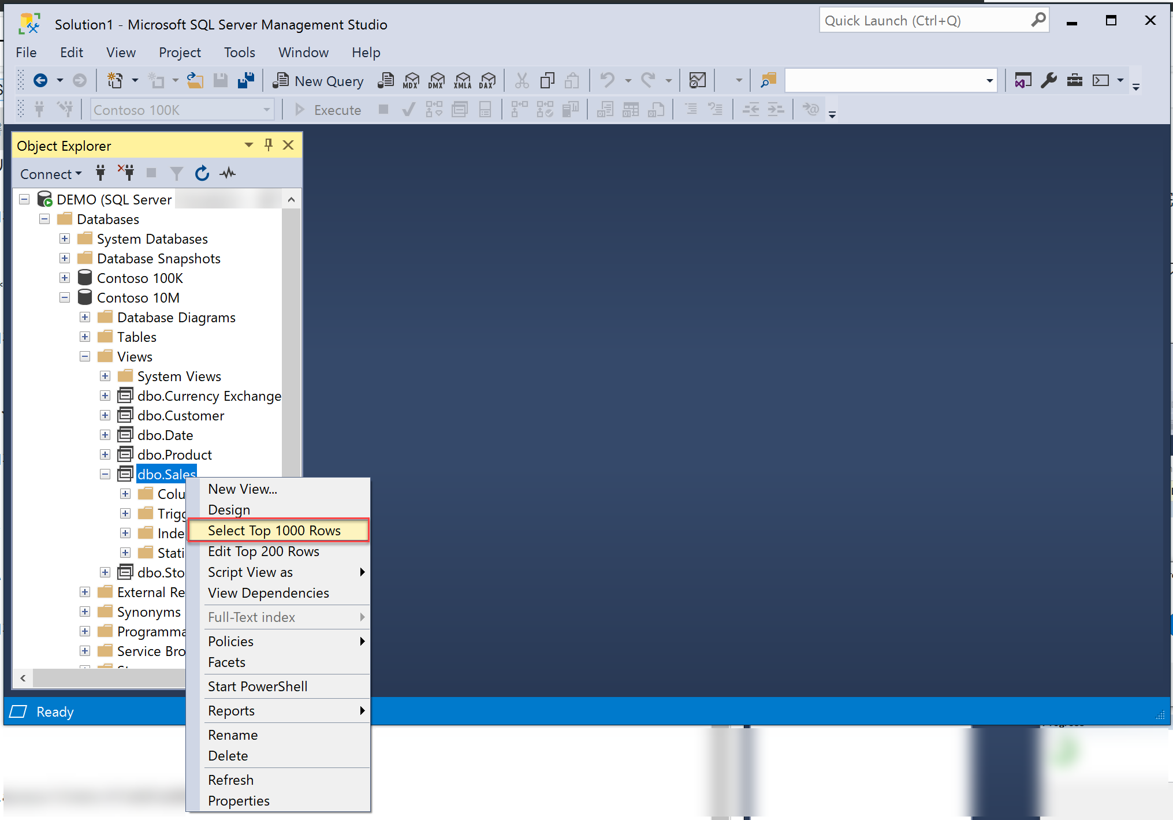The image size is (1173, 820).
Task: Collapse the dbo.Sales view node
Action: pos(105,474)
